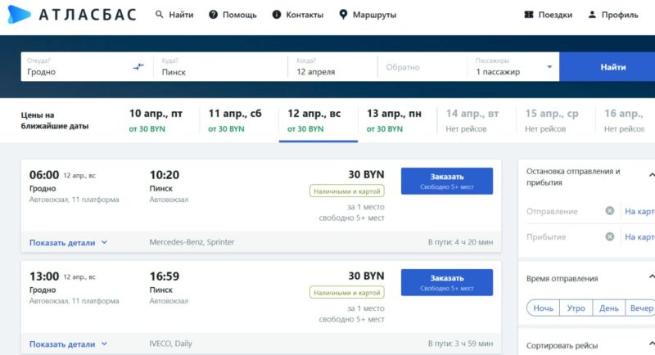Click the Atlasbus logo icon

[19, 15]
